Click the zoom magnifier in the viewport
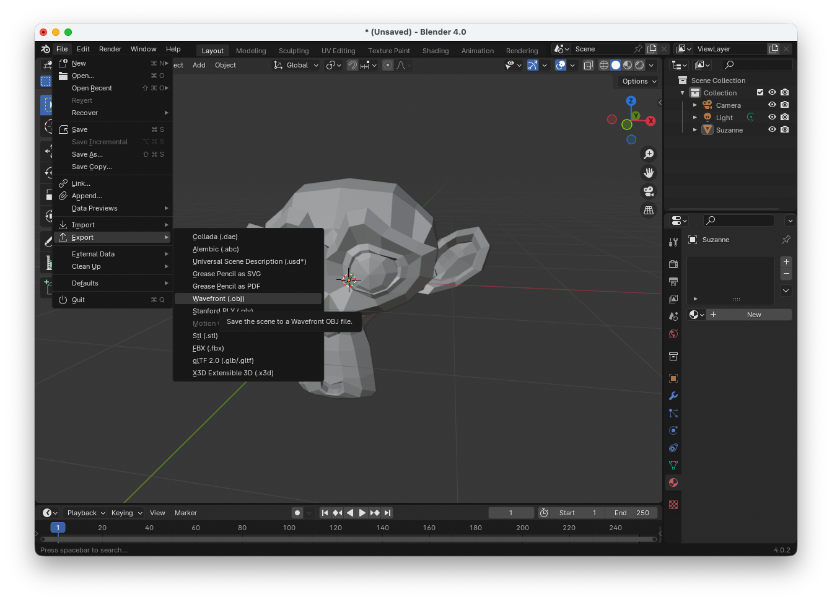832x602 pixels. tap(649, 154)
